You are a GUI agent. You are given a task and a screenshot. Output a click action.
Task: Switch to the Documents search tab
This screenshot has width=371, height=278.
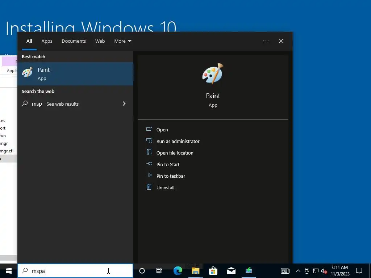[x=74, y=41]
